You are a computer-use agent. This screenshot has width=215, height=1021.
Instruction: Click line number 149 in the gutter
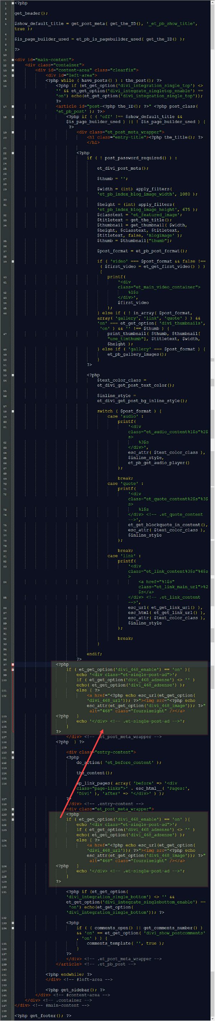pyautogui.click(x=4, y=1016)
